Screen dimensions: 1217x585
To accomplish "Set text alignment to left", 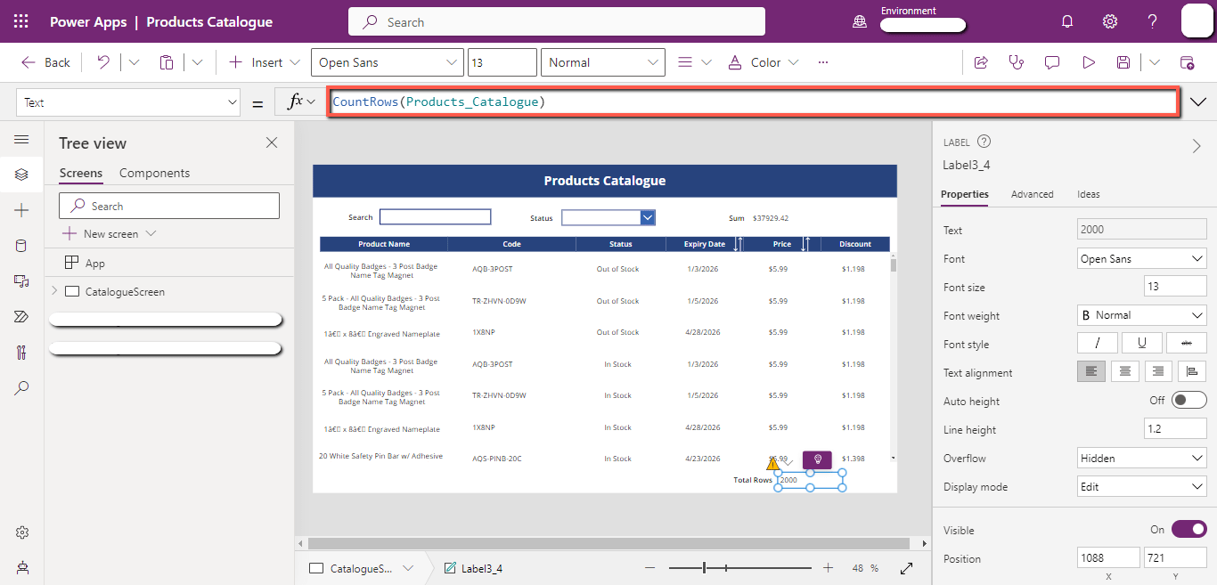I will 1091,371.
